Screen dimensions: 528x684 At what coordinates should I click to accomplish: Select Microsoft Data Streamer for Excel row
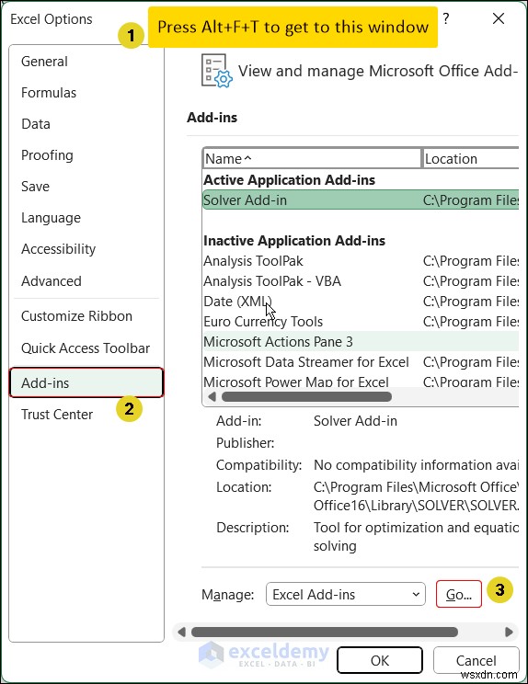[x=361, y=362]
